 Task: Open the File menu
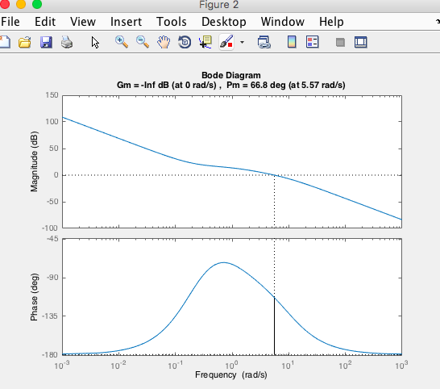point(10,22)
